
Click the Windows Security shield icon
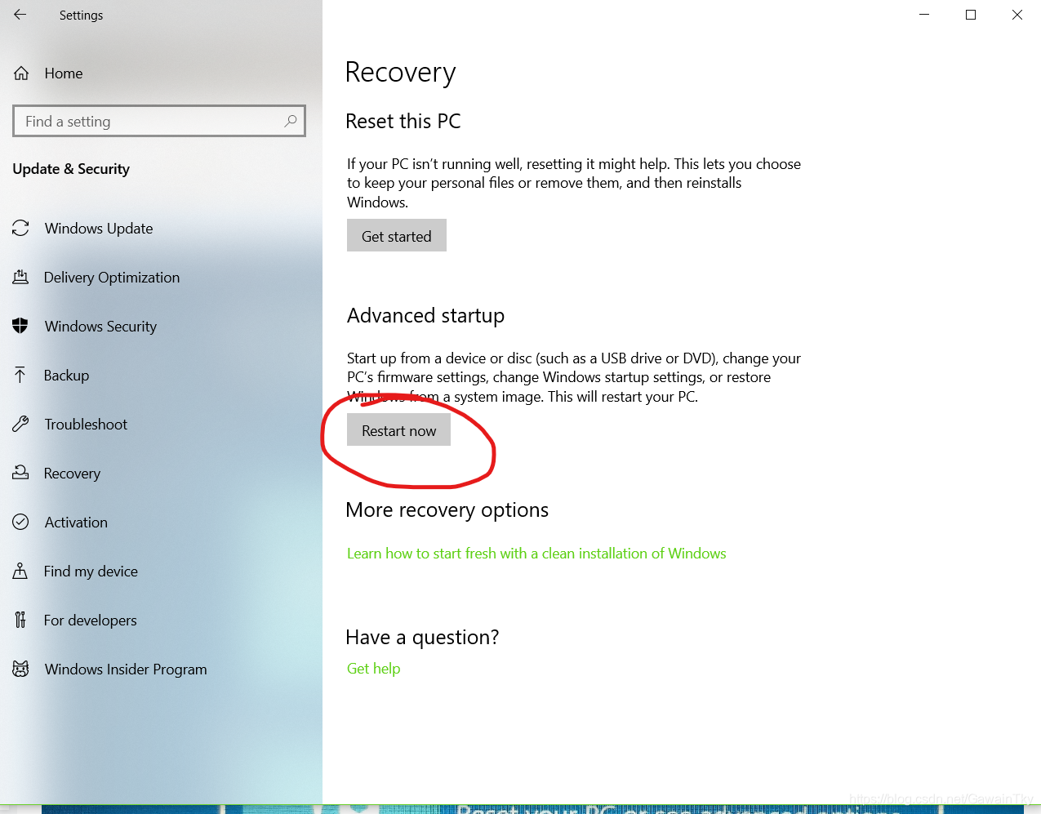point(20,327)
